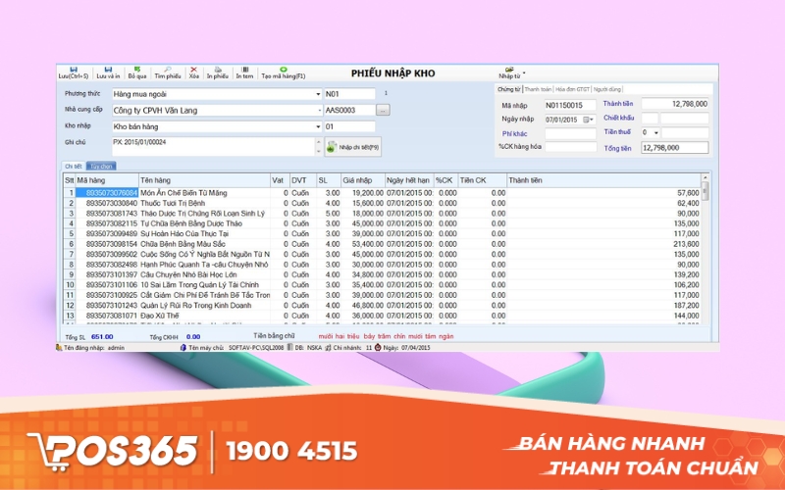Switch to the Thanh toán tab
Screen dimensions: 785x490
538,89
